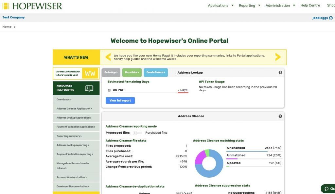Click the Resources Help Centre book icon

89,88
